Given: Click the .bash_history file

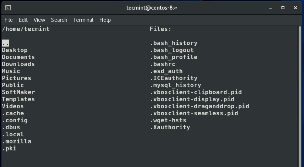Looking at the screenshot, I should [x=174, y=43].
